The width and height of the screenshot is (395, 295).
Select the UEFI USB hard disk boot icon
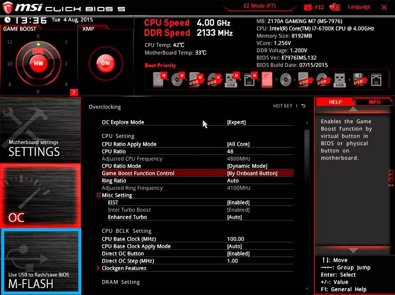(x=196, y=80)
